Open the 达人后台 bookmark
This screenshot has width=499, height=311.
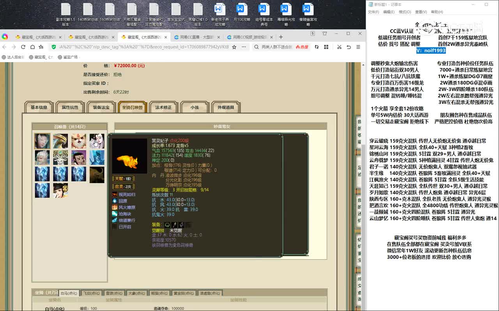13,57
